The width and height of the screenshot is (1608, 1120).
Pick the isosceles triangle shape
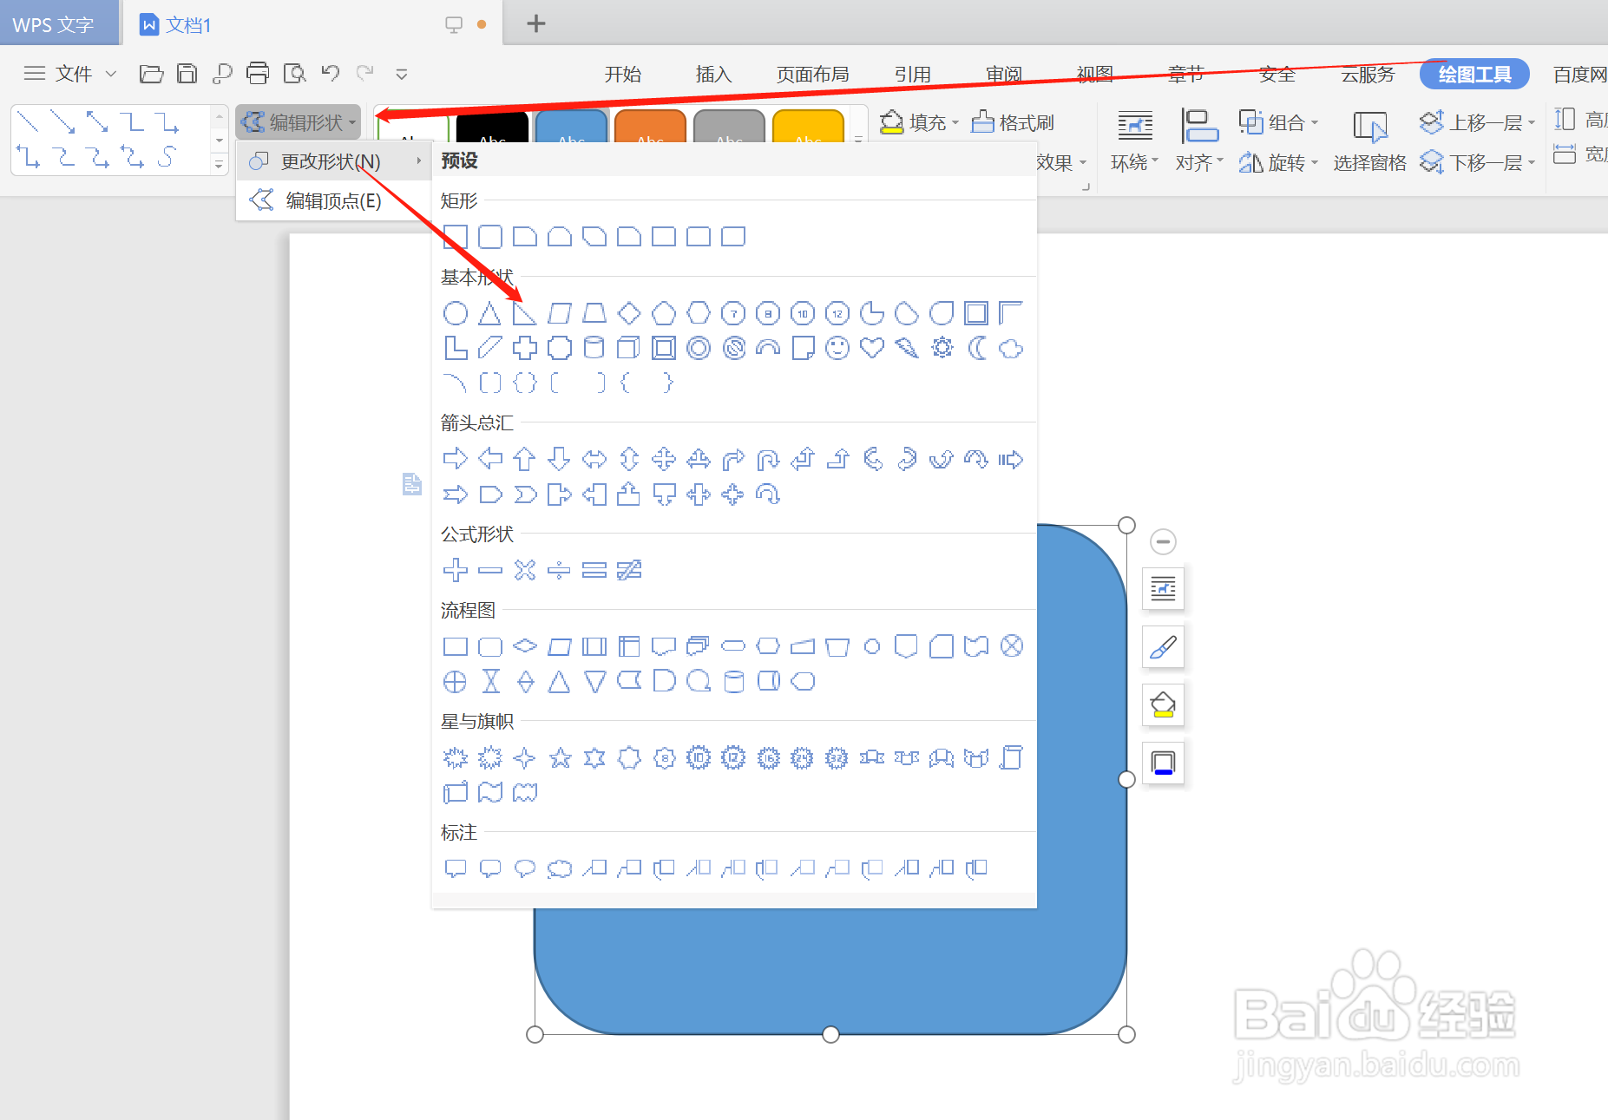490,313
